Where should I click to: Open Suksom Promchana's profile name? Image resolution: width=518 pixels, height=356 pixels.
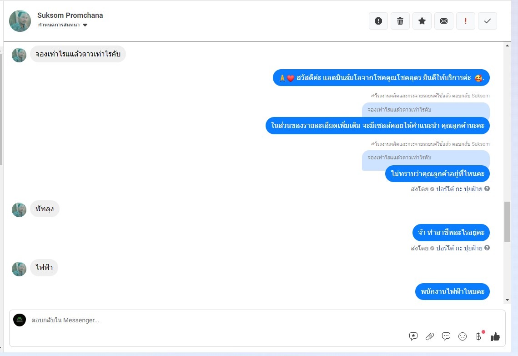(70, 15)
